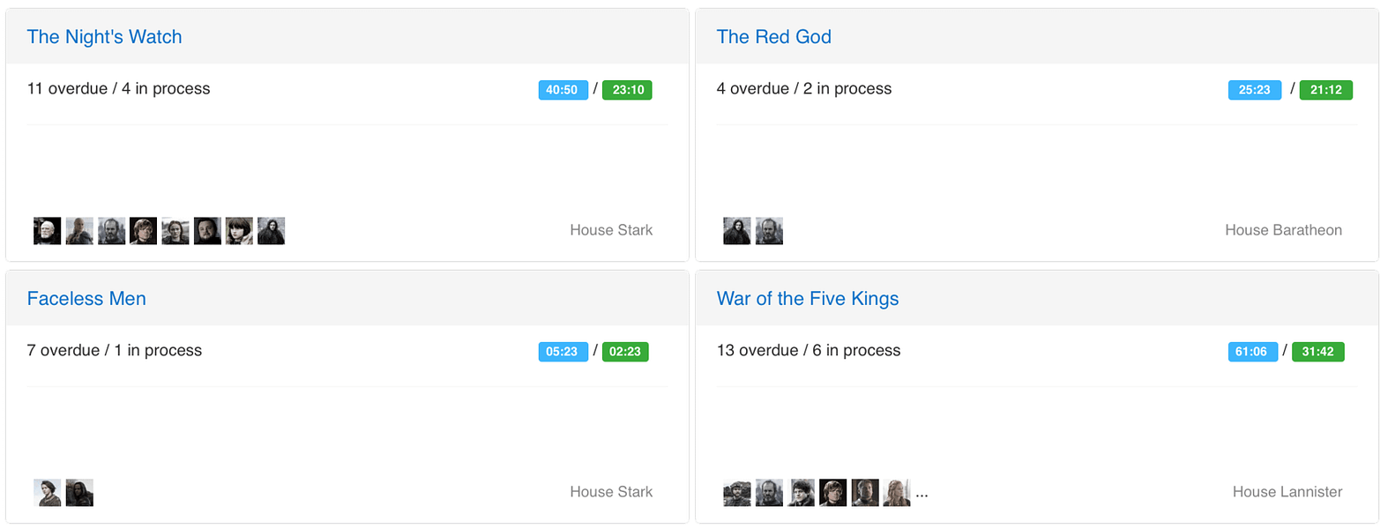Open The Night's Watch project title

(x=104, y=37)
